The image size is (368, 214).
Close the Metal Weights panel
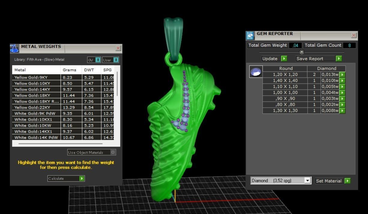pyautogui.click(x=118, y=48)
